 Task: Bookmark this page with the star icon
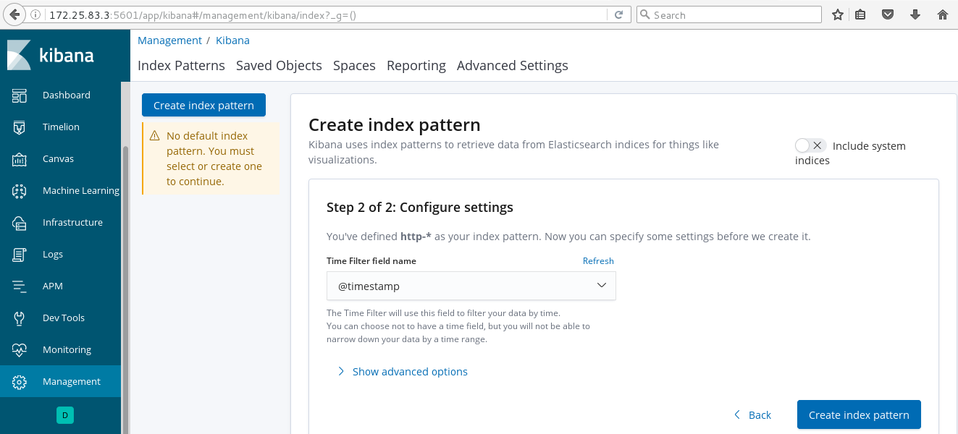pos(838,14)
